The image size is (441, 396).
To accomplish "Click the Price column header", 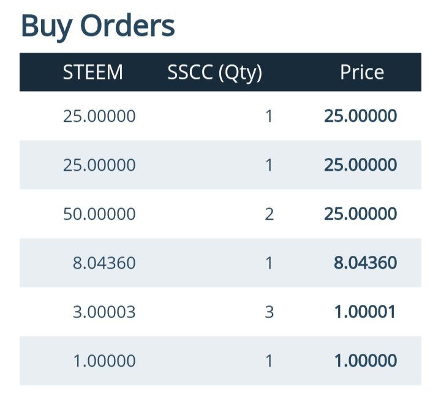I will pos(362,72).
